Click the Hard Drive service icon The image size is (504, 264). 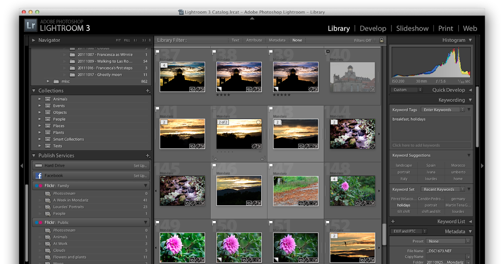click(39, 166)
